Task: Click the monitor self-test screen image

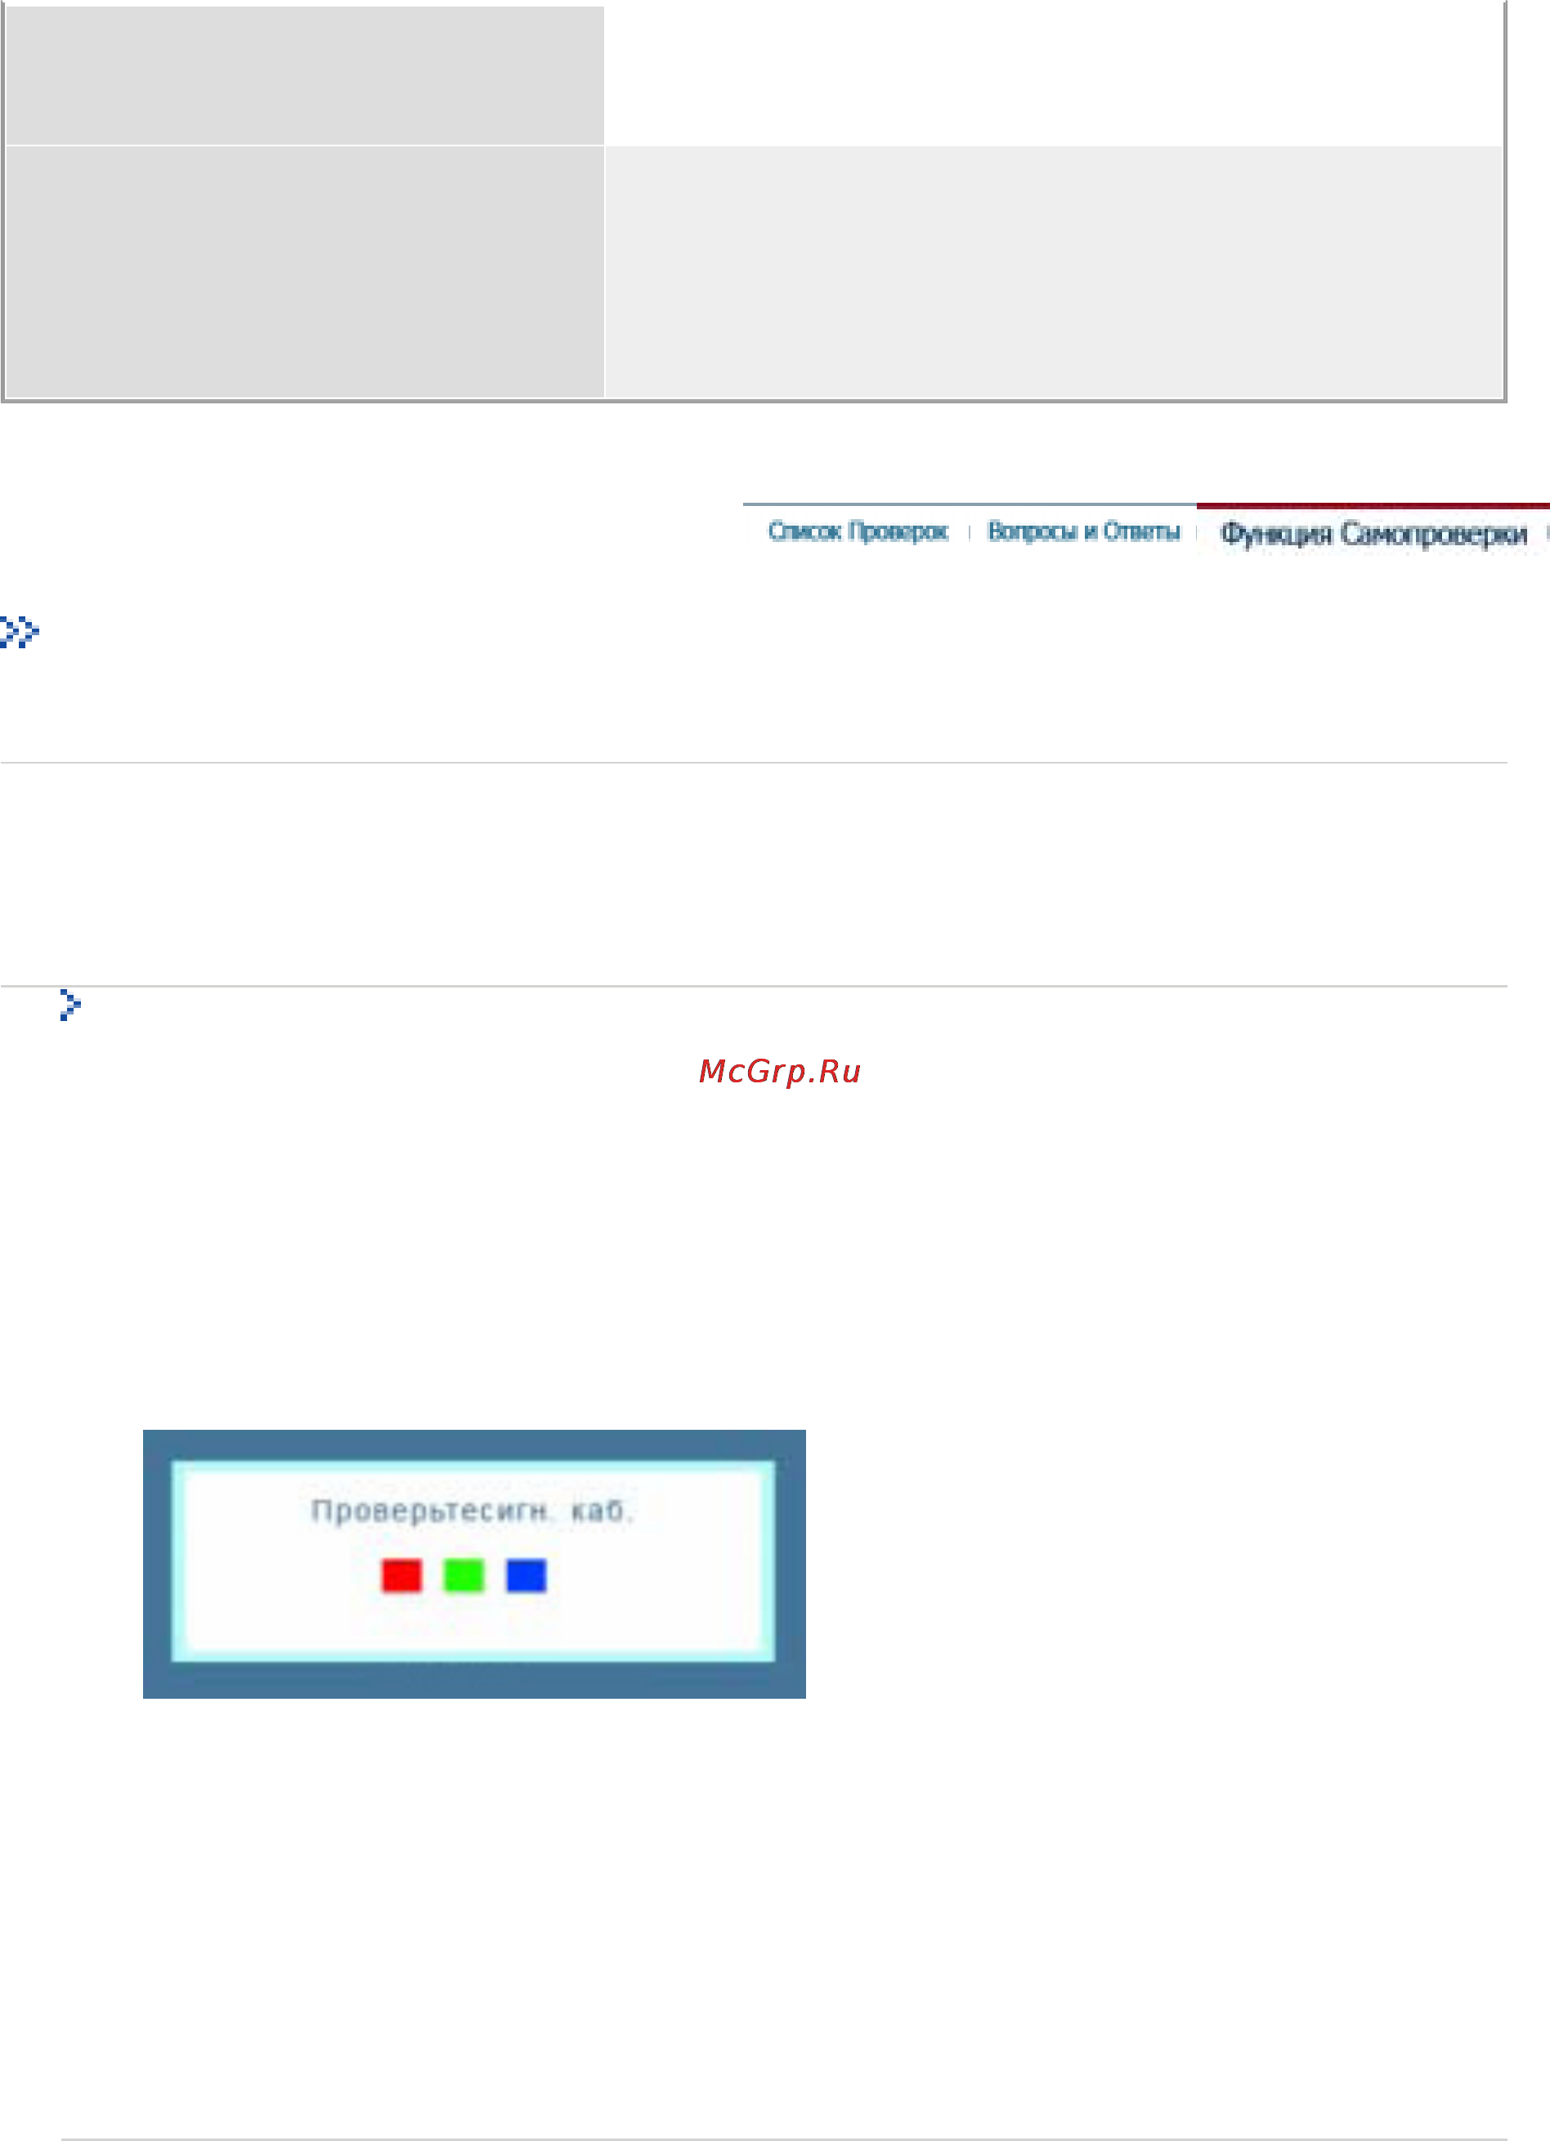Action: point(474,1564)
